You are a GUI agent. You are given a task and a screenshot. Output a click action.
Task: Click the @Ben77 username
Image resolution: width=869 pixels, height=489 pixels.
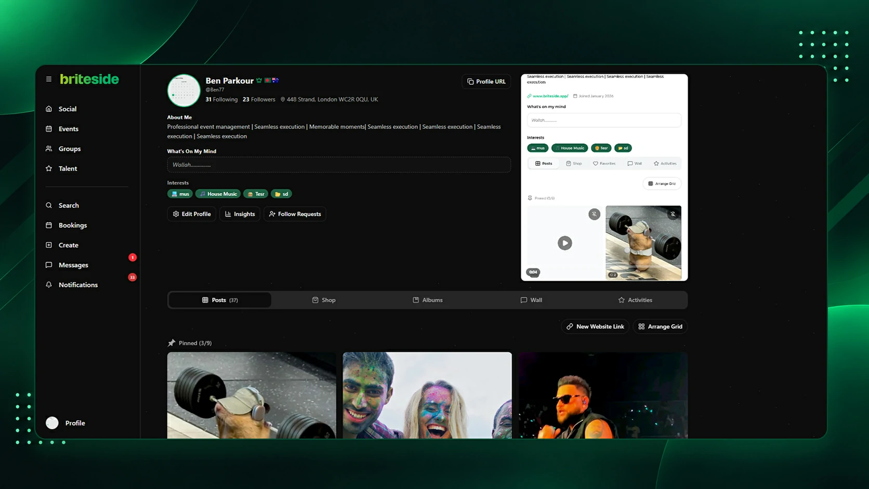pos(215,90)
